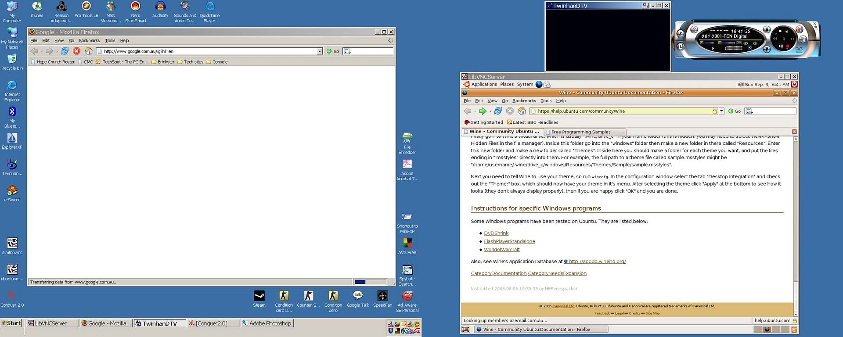Open the Steam desktop shortcut
Image resolution: width=843 pixels, height=337 pixels.
(259, 299)
